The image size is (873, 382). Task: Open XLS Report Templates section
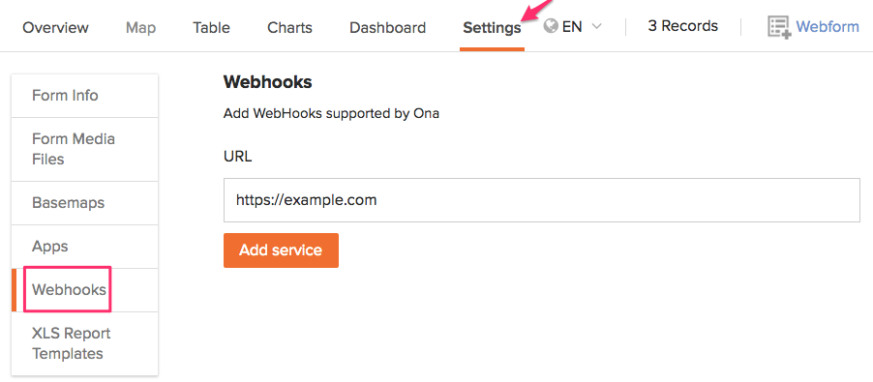pyautogui.click(x=84, y=343)
